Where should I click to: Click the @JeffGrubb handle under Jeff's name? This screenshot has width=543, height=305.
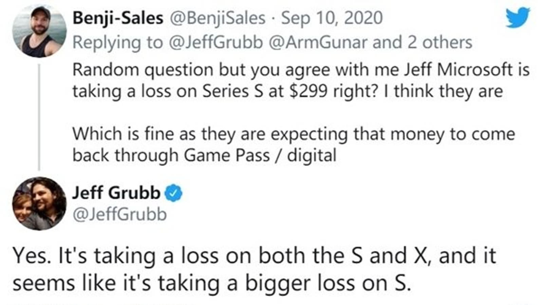(119, 214)
